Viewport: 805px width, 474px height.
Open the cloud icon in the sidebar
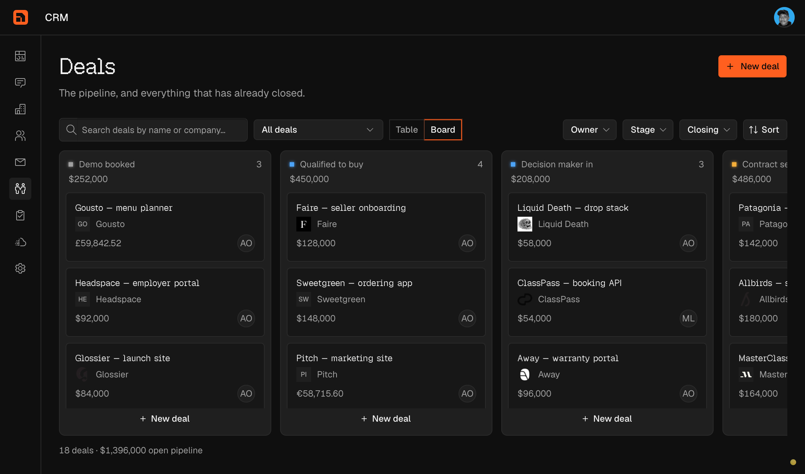(x=20, y=242)
